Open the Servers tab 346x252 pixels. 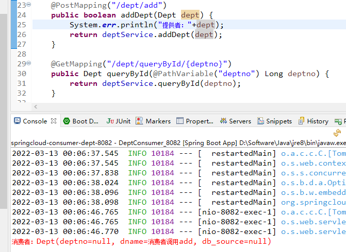pyautogui.click(x=236, y=121)
